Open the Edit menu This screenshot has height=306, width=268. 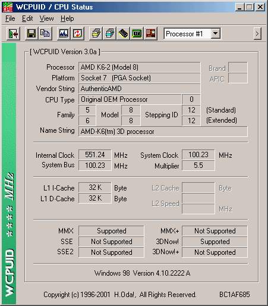27,18
